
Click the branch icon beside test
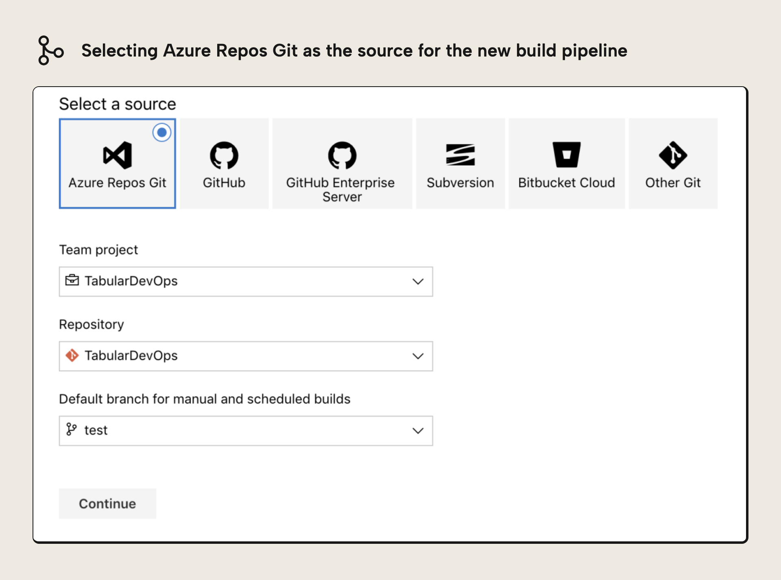click(71, 430)
